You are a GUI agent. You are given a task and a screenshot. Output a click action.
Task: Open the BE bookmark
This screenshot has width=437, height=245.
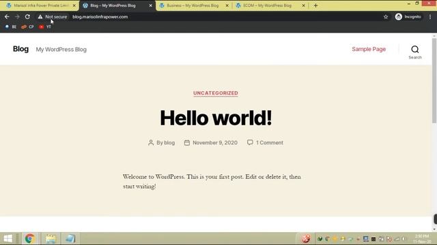(x=11, y=27)
